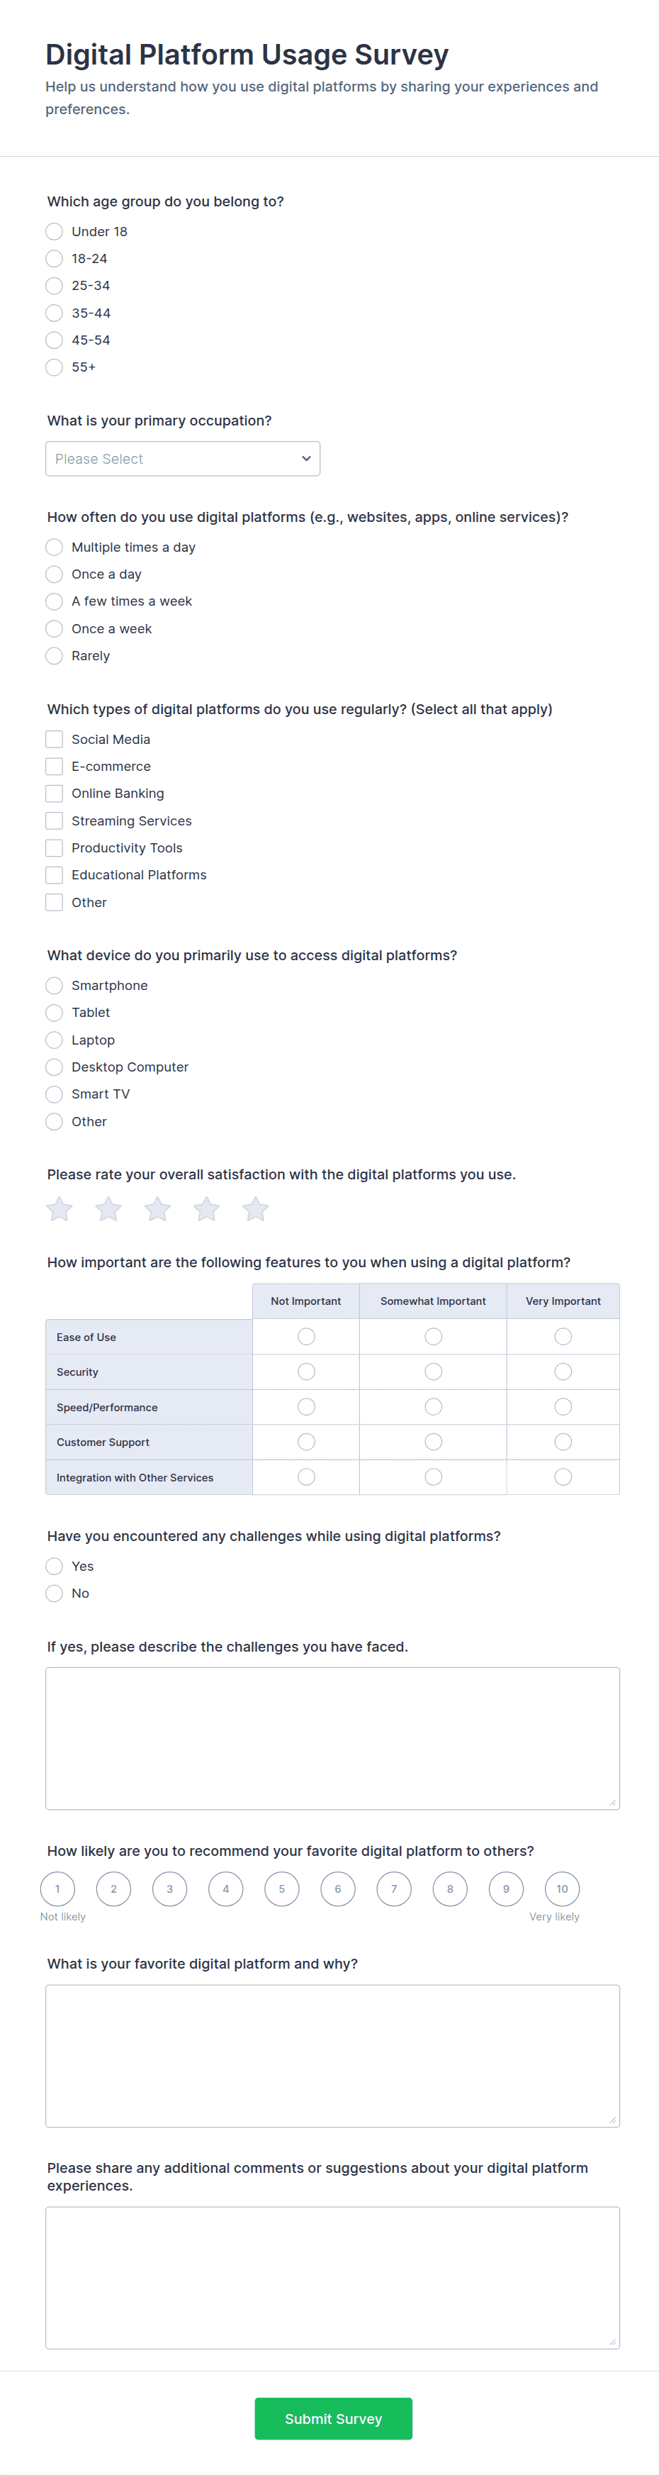Choose the fourth star rating
The width and height of the screenshot is (659, 2475).
[206, 1208]
